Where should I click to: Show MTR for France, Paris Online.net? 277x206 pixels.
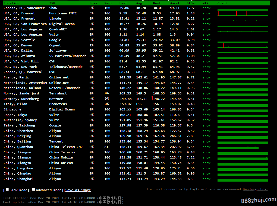[x=206, y=78]
